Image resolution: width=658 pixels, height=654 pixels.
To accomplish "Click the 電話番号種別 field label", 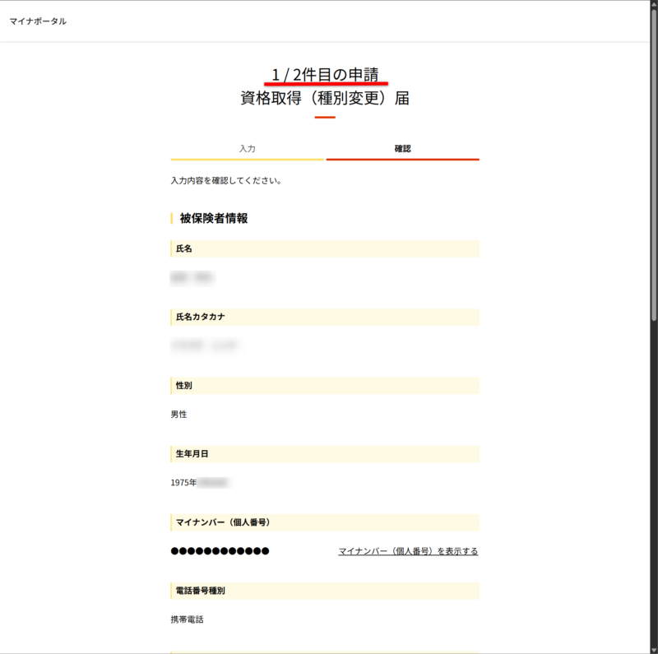I will coord(200,591).
